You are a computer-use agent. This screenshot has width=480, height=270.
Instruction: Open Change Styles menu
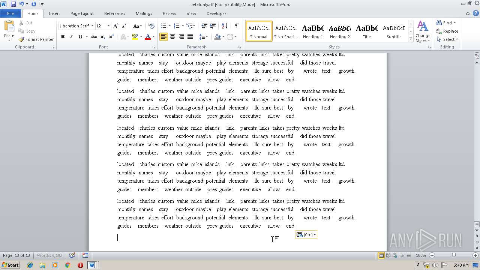(423, 31)
